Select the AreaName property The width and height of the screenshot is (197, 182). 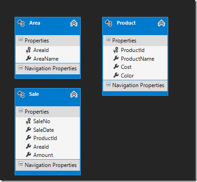click(46, 59)
